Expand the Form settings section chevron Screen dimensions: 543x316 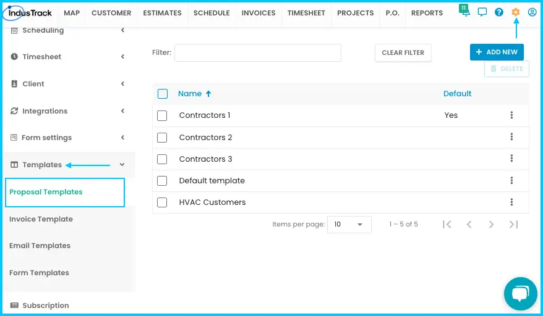122,138
